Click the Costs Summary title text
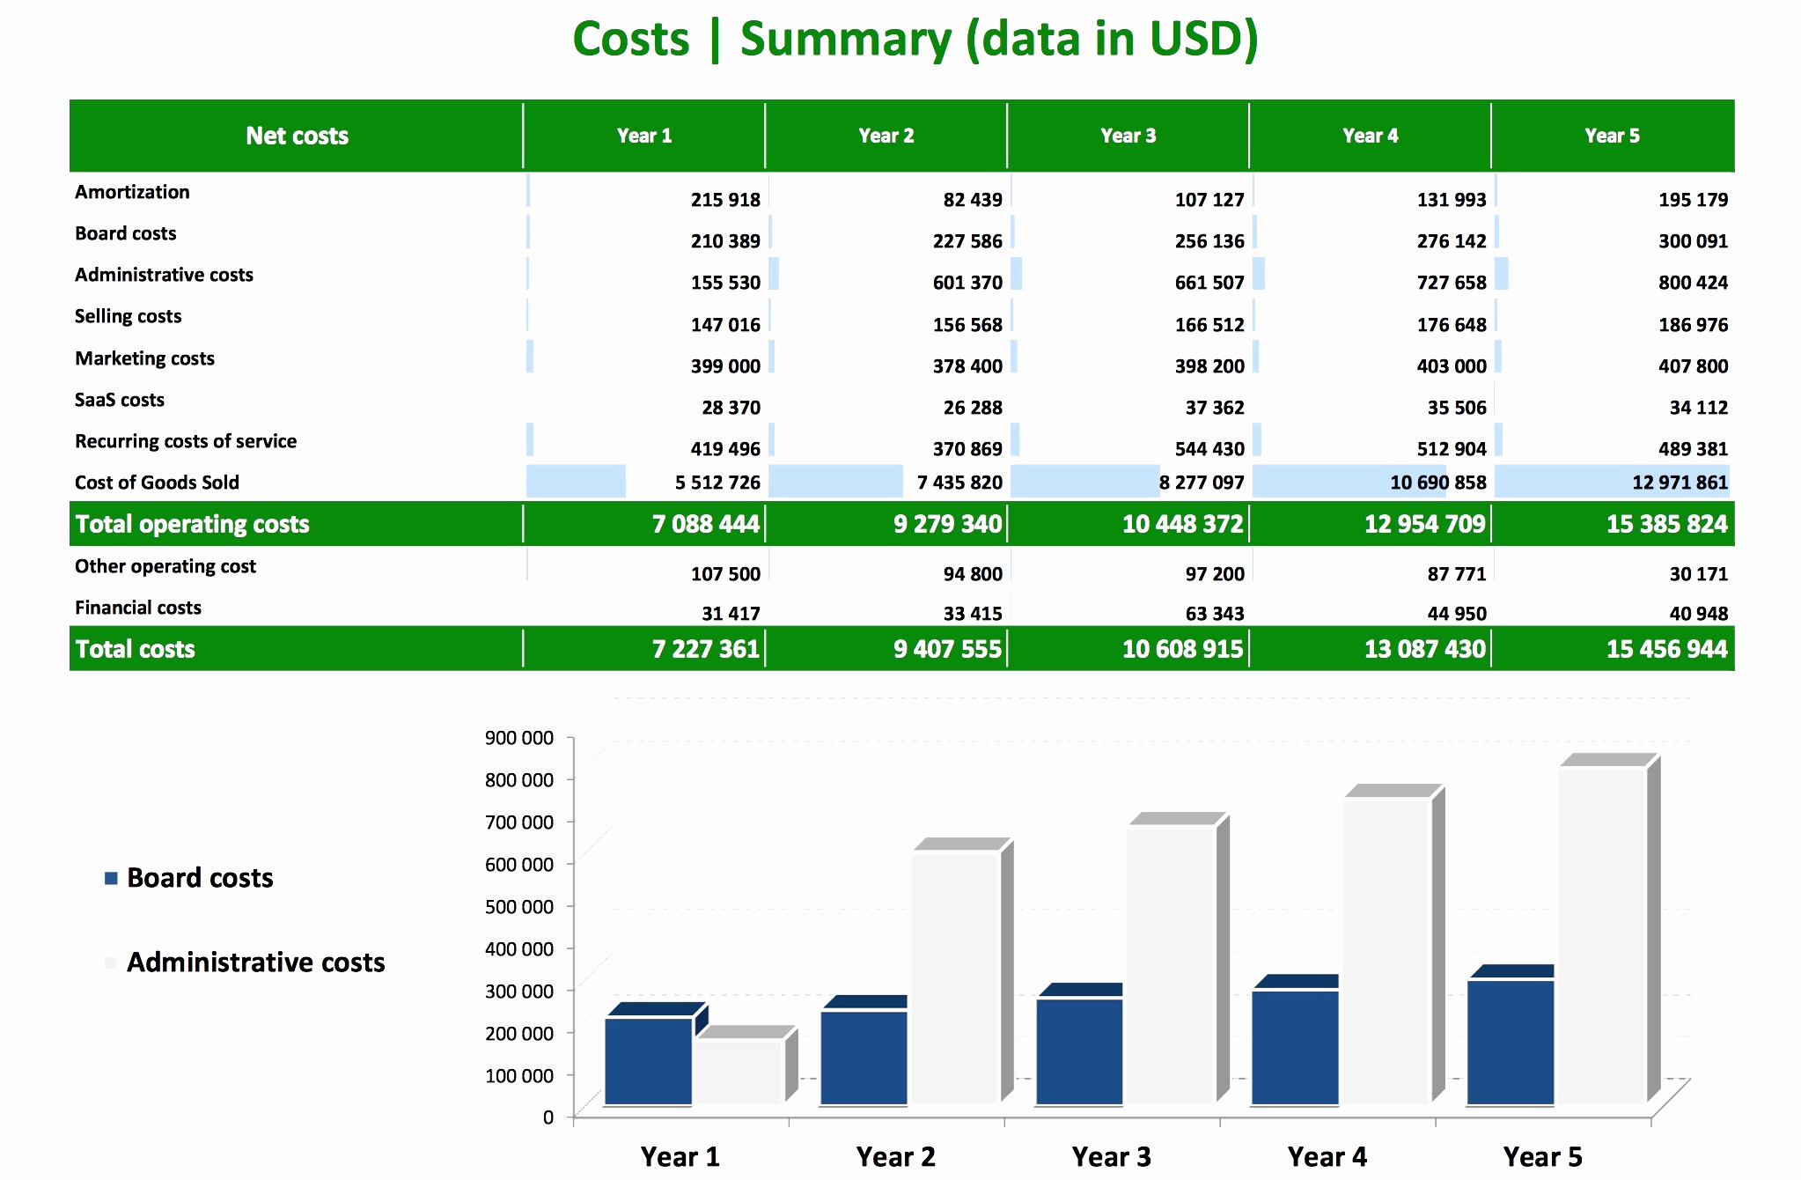Viewport: 1801px width, 1180px height. click(915, 40)
